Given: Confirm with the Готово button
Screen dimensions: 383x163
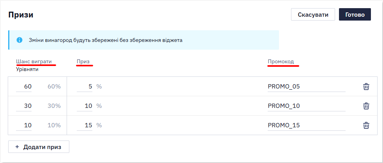Looking at the screenshot, I should 355,15.
